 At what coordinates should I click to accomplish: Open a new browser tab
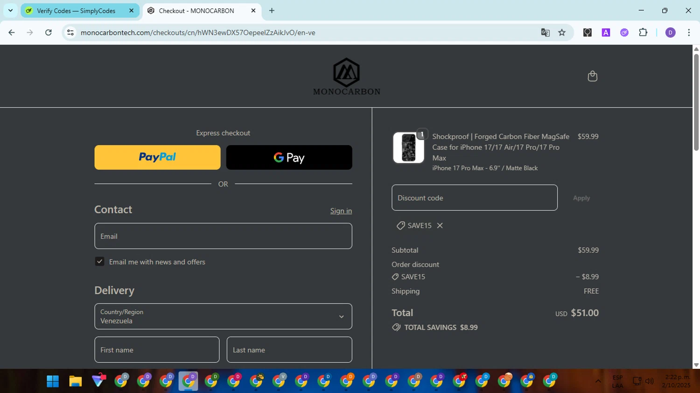point(272,11)
